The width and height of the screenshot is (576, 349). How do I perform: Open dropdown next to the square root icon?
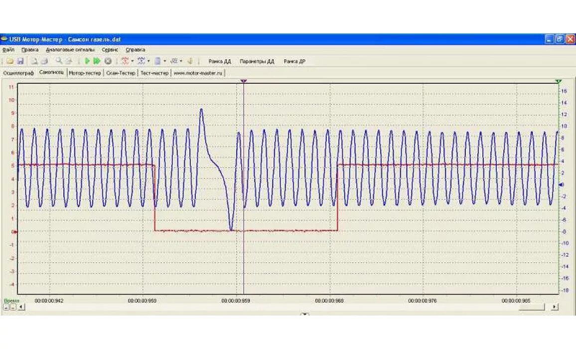click(x=181, y=61)
